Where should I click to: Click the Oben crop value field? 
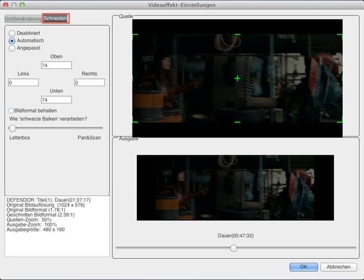(x=56, y=65)
